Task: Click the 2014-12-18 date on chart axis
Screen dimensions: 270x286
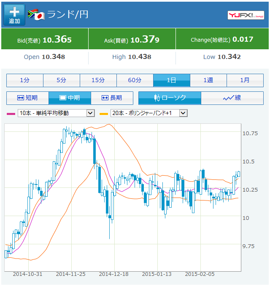Action: click(113, 274)
